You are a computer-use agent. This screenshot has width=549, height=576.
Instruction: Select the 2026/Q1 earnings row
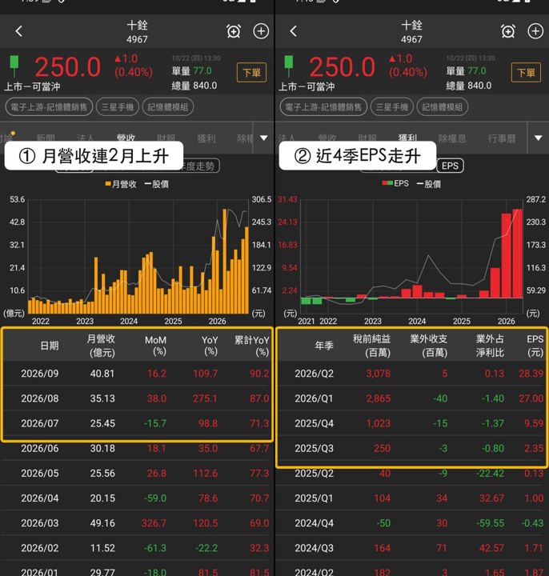412,398
